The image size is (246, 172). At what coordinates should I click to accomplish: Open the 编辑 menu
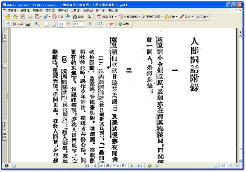tap(25, 10)
